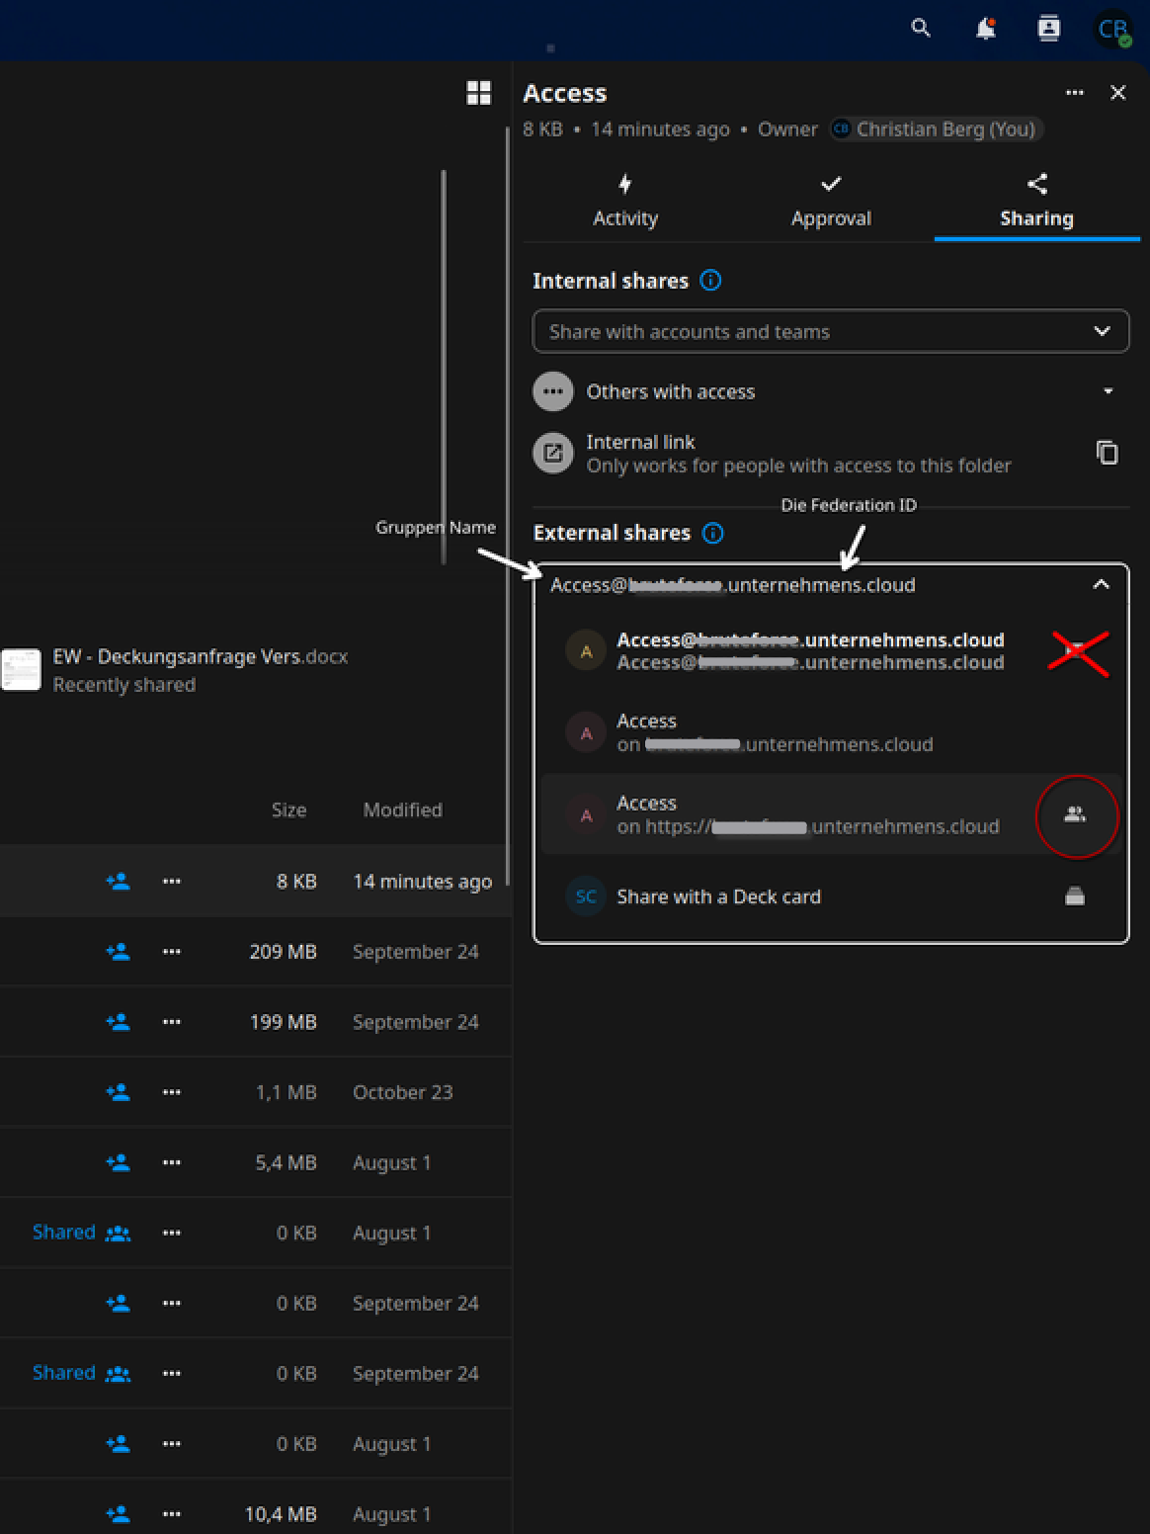
Task: Open EW - Deckungsanfrage Vers.docx file
Action: click(200, 657)
